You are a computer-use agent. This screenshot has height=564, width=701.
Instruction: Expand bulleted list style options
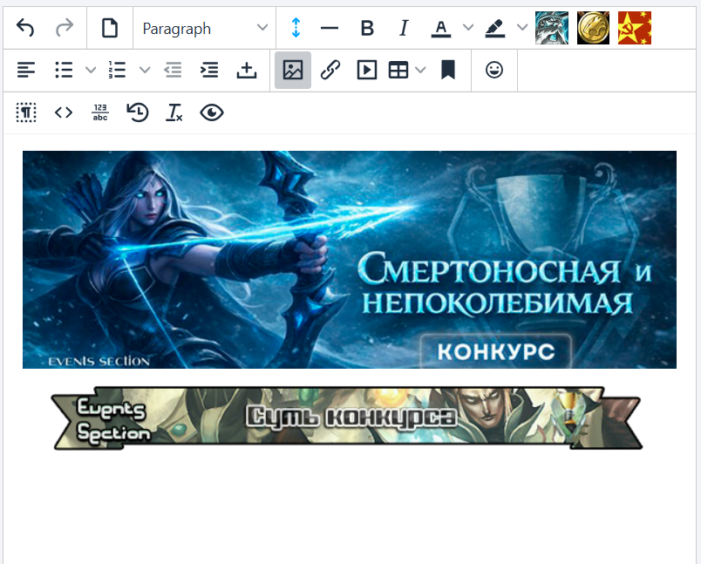click(90, 71)
